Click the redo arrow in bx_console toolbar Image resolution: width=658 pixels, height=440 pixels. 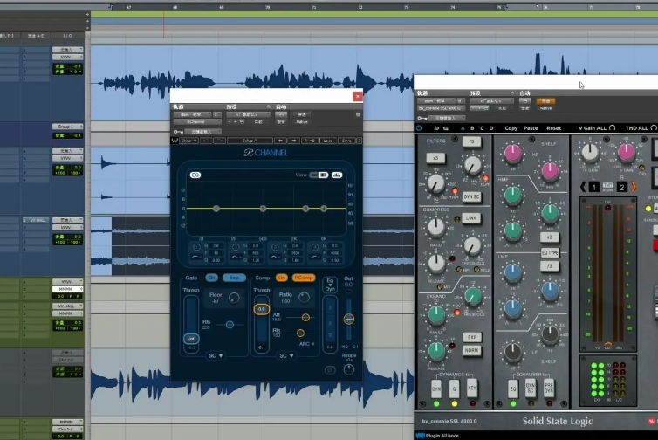446,128
